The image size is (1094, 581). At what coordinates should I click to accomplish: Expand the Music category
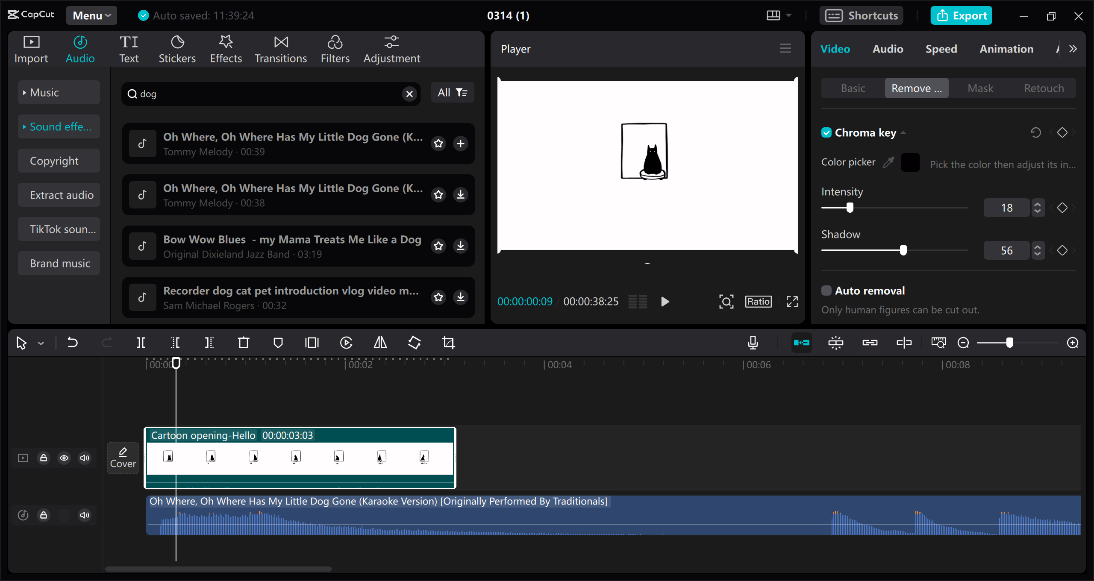pos(59,93)
